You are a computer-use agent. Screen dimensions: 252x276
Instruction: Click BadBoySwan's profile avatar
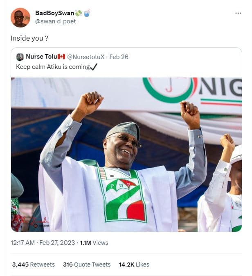[20, 17]
